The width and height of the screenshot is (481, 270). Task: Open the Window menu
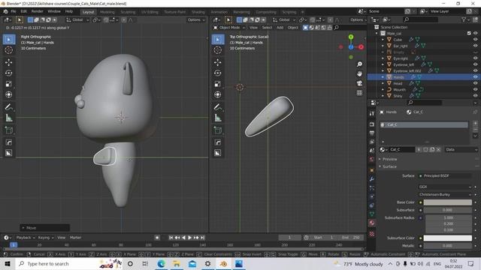(54, 11)
